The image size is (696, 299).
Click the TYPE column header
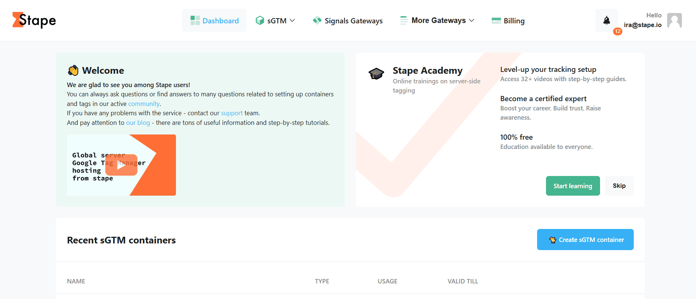click(x=322, y=281)
